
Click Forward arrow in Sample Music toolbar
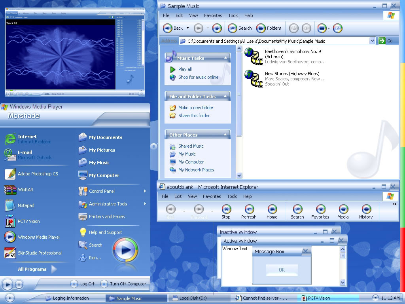tap(199, 28)
